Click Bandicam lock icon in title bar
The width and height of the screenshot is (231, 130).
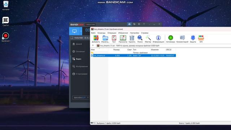(x=129, y=24)
